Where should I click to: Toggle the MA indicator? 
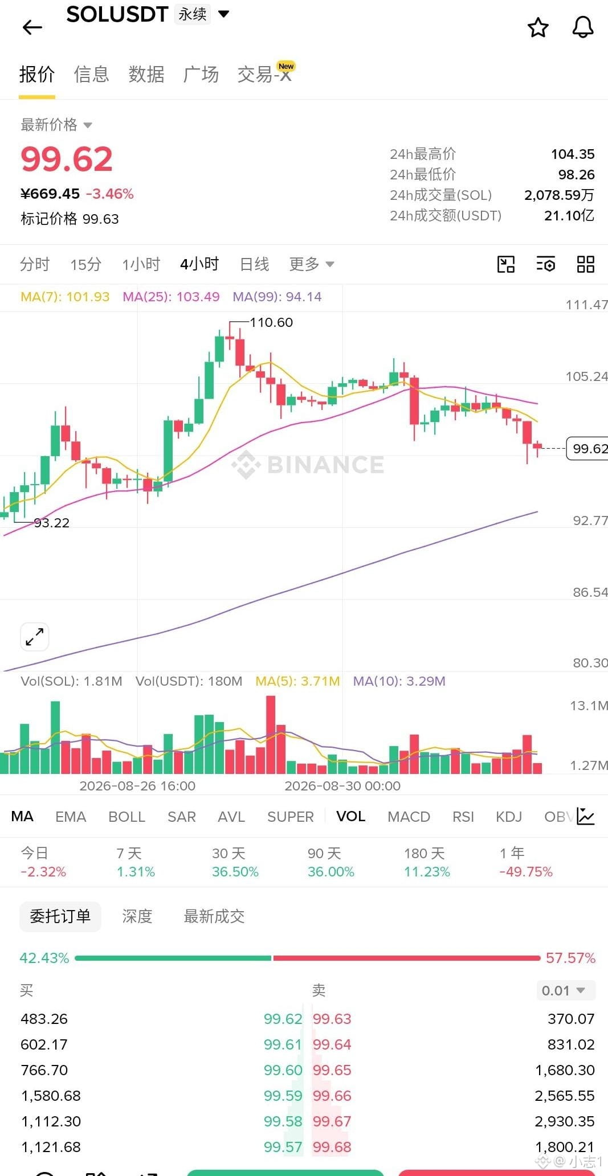pyautogui.click(x=22, y=816)
